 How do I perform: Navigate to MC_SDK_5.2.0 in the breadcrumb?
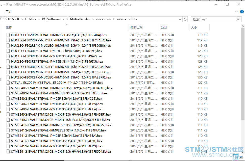(x=10, y=19)
